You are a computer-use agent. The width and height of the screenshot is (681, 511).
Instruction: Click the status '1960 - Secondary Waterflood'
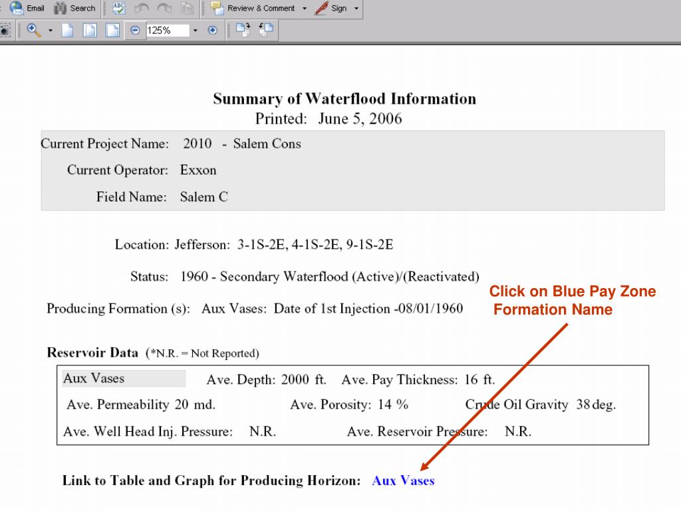[x=264, y=277]
